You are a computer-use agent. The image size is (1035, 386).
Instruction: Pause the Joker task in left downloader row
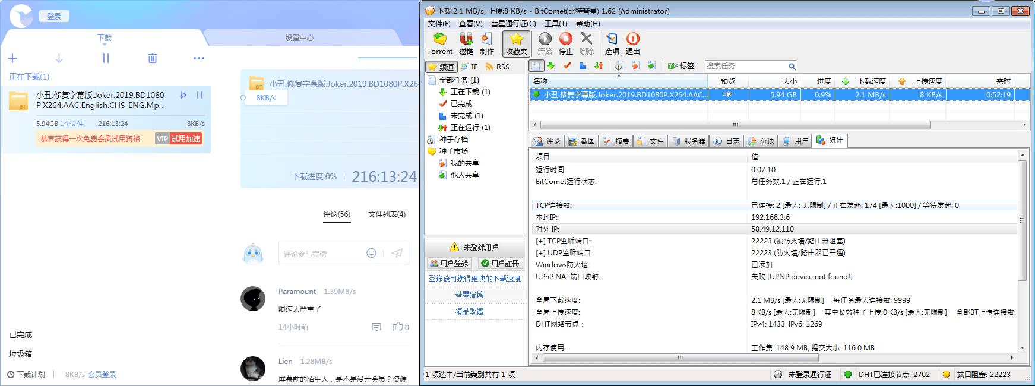pyautogui.click(x=200, y=95)
